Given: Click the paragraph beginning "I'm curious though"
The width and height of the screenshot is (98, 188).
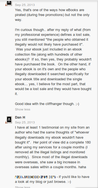Looking at the screenshot, I should (x=53, y=62).
